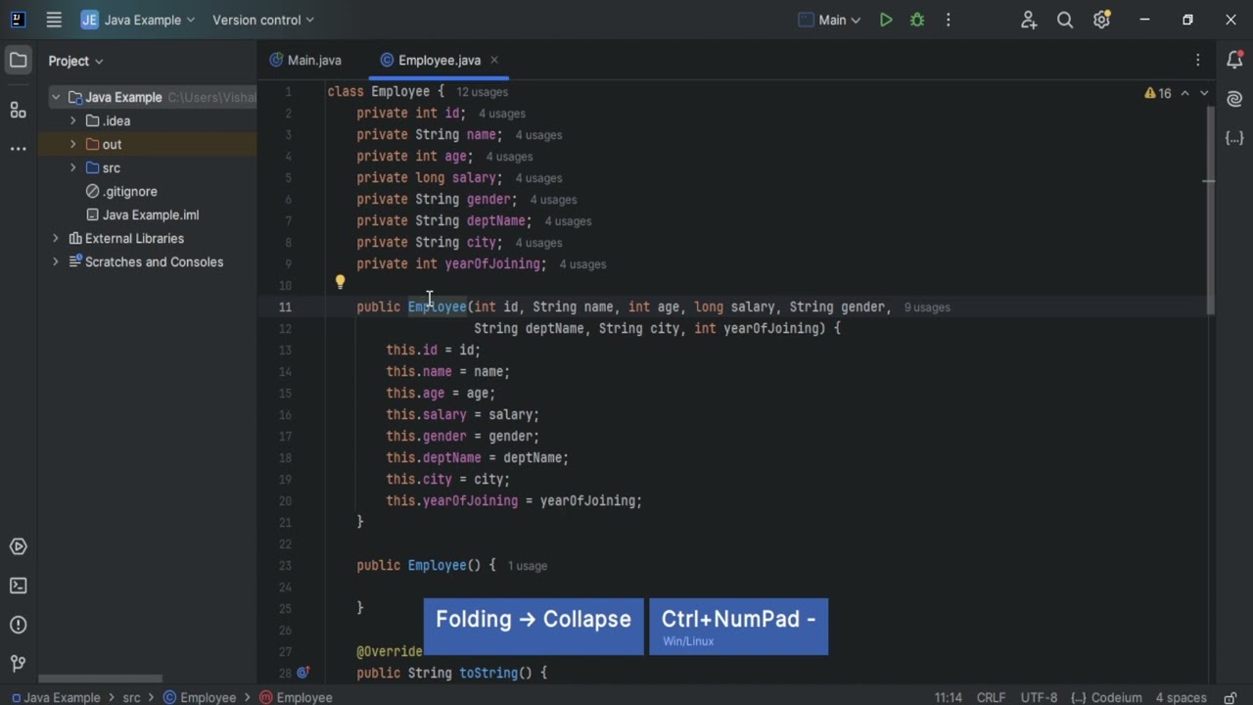Click the 1 usage hint on empty constructor
The width and height of the screenshot is (1253, 705).
point(527,566)
